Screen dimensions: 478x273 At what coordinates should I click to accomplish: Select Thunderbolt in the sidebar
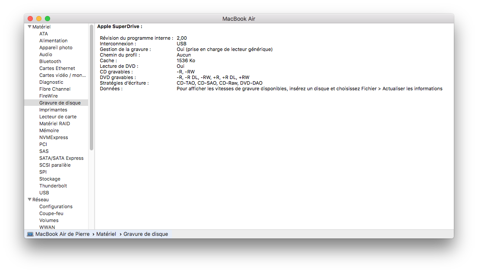[53, 186]
